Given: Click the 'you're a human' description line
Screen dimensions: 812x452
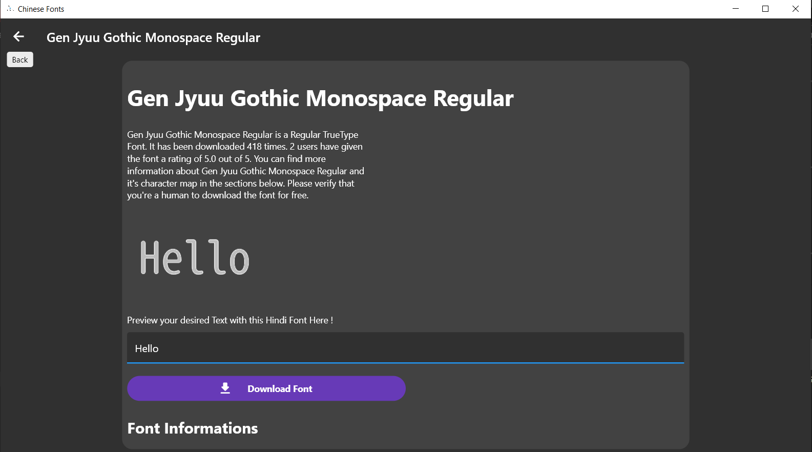Looking at the screenshot, I should point(218,195).
